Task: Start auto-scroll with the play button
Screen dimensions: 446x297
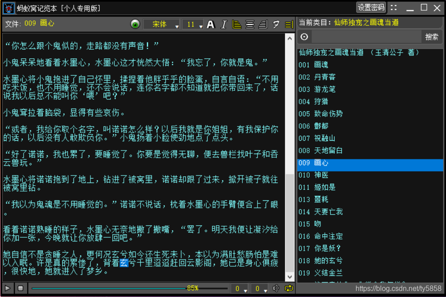Action: tap(7, 288)
